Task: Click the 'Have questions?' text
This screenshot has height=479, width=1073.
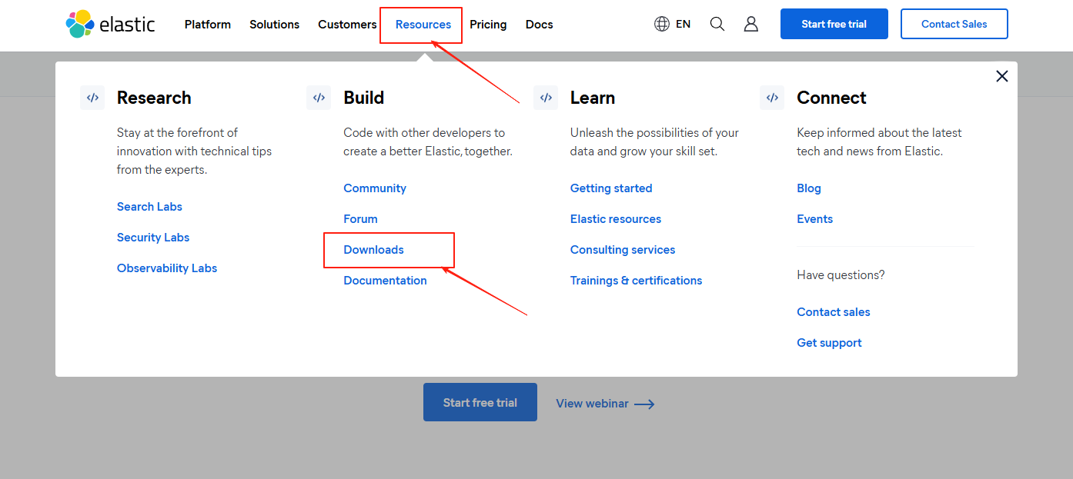Action: 841,274
